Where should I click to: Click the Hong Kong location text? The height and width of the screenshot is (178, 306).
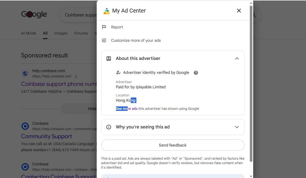pyautogui.click(x=126, y=100)
